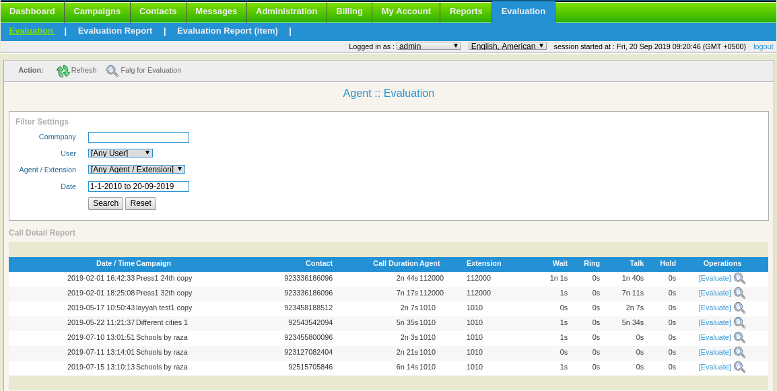The height and width of the screenshot is (391, 777).
Task: Click Evaluate link for 2019-07-10 13:01:51 call
Action: click(x=714, y=337)
